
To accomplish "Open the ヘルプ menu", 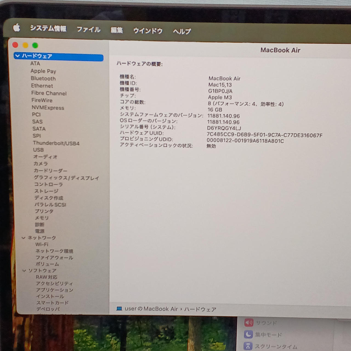I will [182, 31].
